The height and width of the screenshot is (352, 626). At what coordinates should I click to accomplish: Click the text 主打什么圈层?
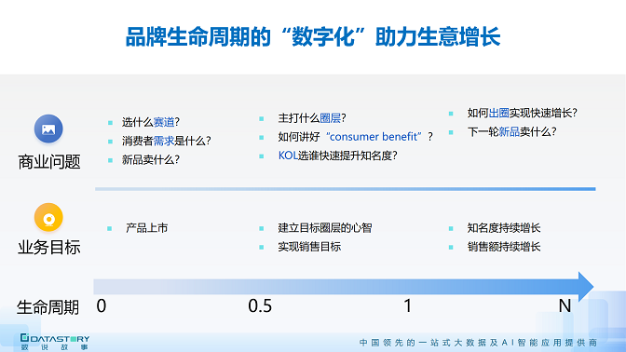312,118
